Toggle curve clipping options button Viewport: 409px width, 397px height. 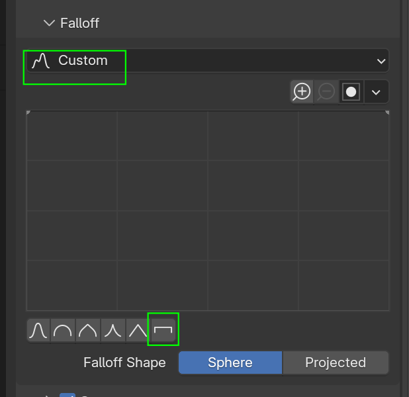tap(351, 91)
